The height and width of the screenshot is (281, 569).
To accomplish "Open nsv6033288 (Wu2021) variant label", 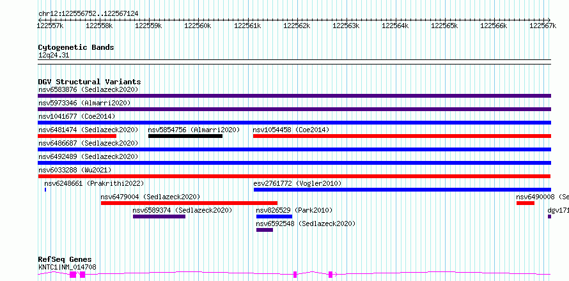I will [x=75, y=170].
